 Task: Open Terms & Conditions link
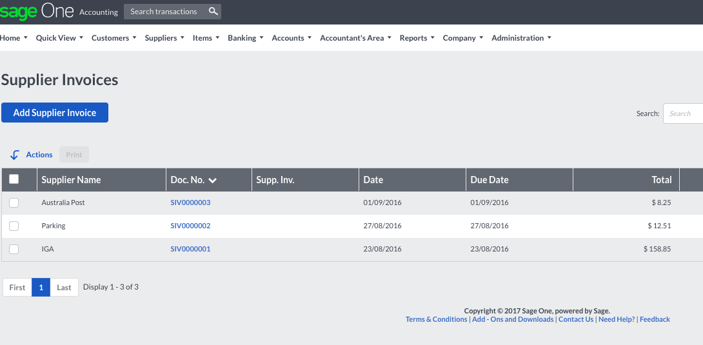(x=436, y=319)
